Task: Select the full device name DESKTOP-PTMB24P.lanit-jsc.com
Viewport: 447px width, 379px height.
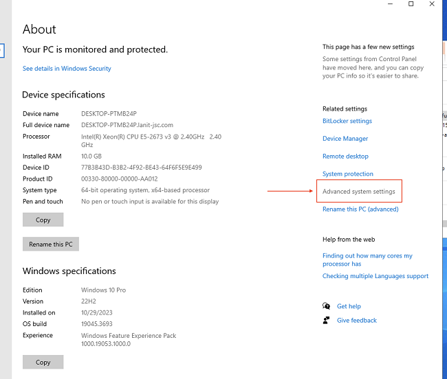Action: point(127,125)
